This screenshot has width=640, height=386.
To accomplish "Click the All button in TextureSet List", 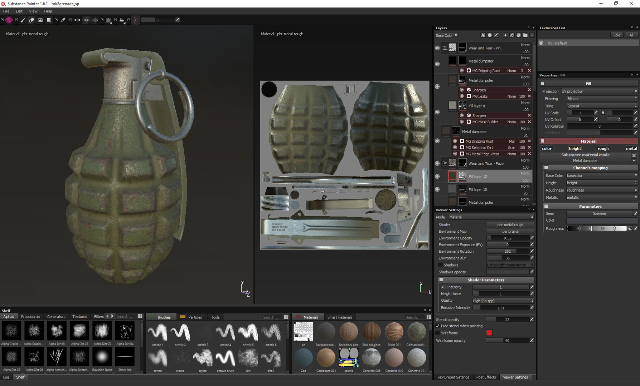I will [x=631, y=35].
